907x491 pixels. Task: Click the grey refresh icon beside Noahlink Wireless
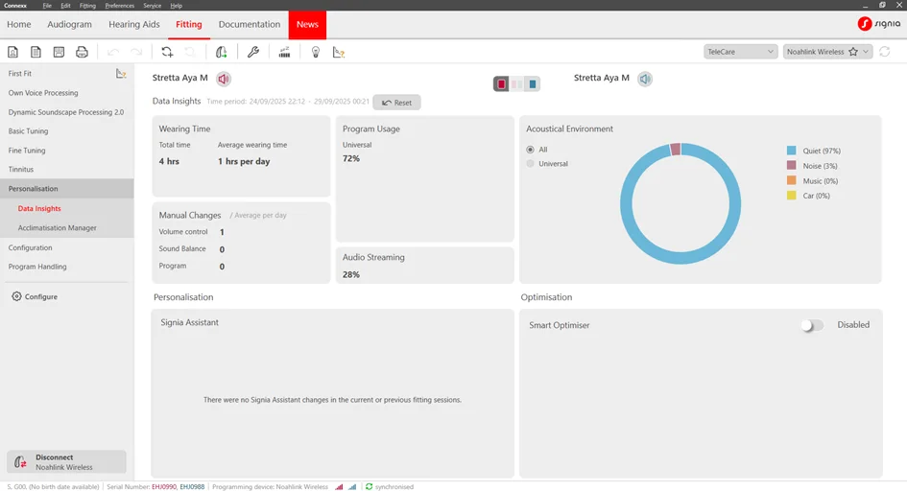884,52
